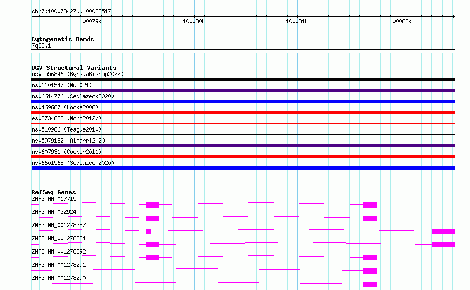
Task: Open transcript label ZNF3|NM_001278284
Action: [x=59, y=238]
